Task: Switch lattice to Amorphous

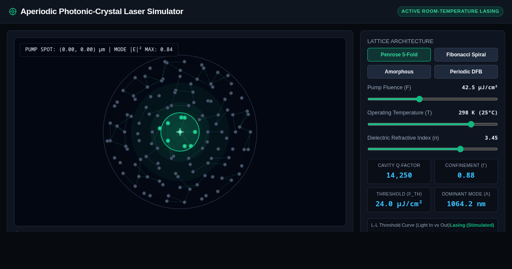Action: pos(399,72)
